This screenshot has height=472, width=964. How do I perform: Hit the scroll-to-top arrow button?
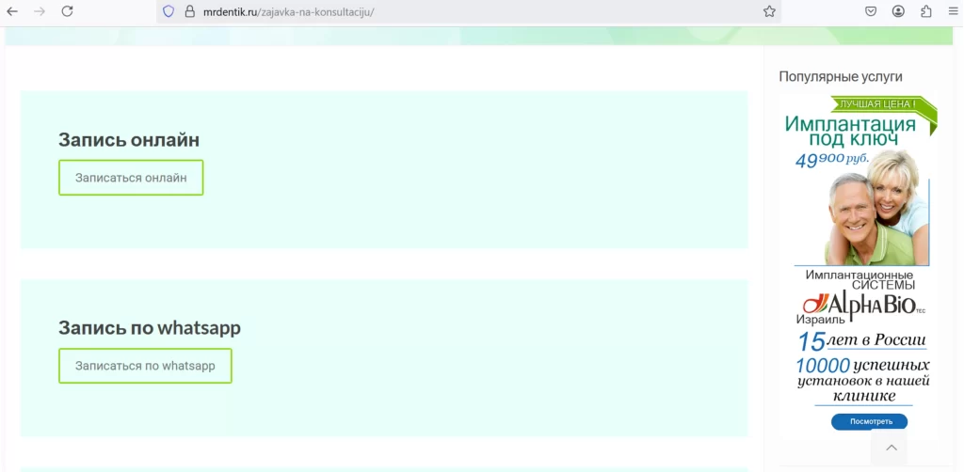[891, 448]
